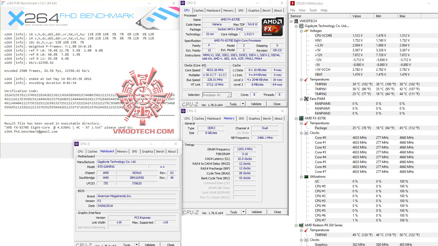Click the AMD FX-8370E chip icon in HWMonitor
The height and width of the screenshot is (246, 438).
[301, 118]
